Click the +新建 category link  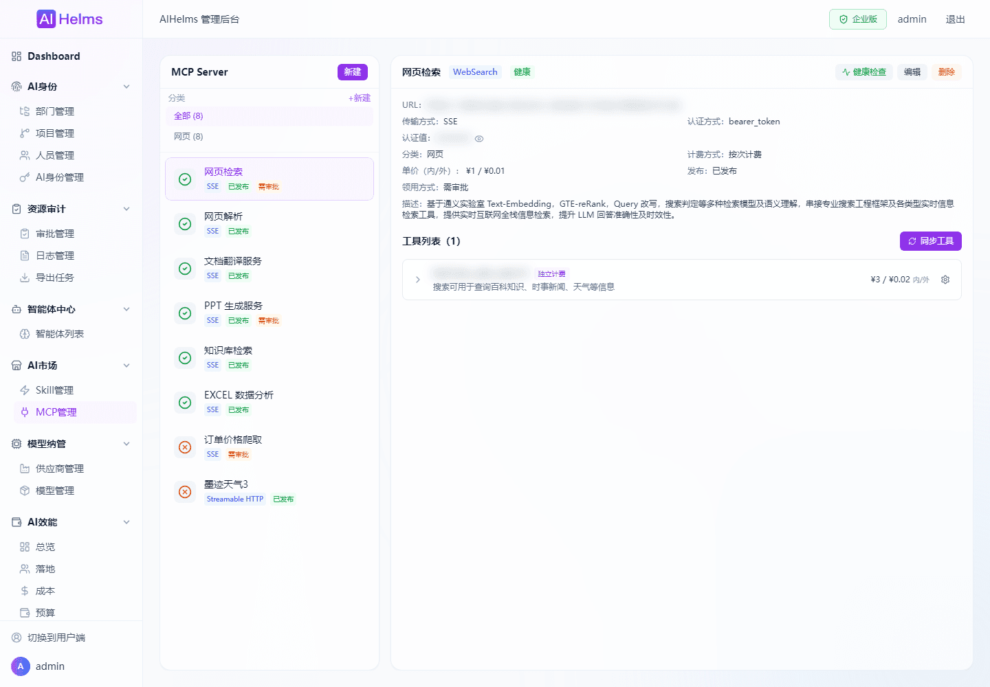360,98
